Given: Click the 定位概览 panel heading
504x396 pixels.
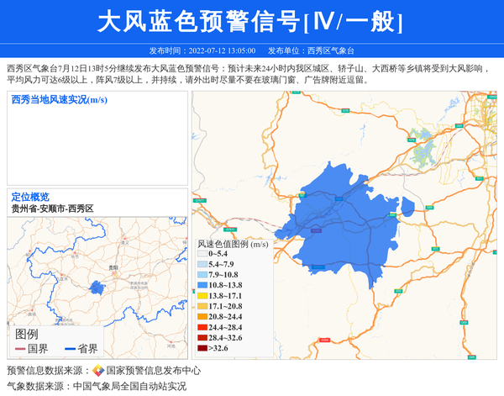Looking at the screenshot, I should click(x=30, y=197).
